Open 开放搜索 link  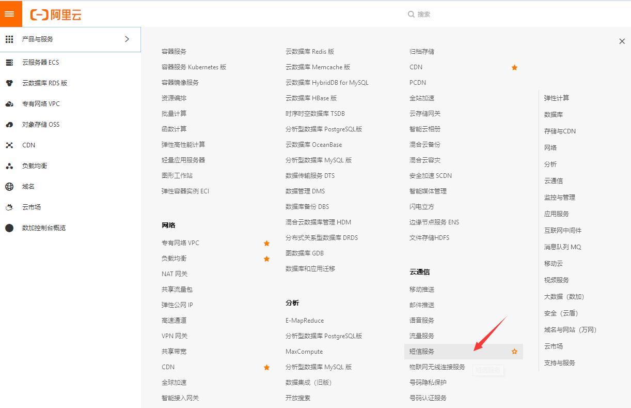click(298, 398)
